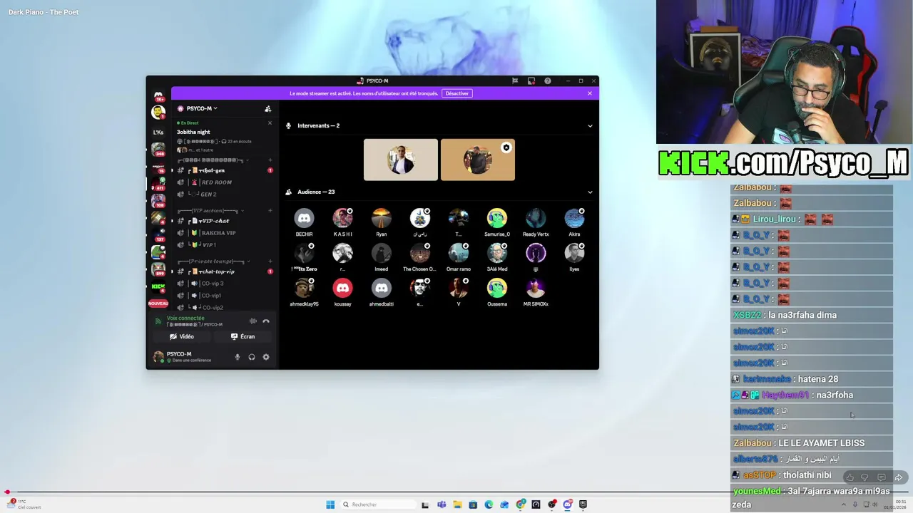Open Discord help question mark icon
The width and height of the screenshot is (913, 513).
click(548, 81)
